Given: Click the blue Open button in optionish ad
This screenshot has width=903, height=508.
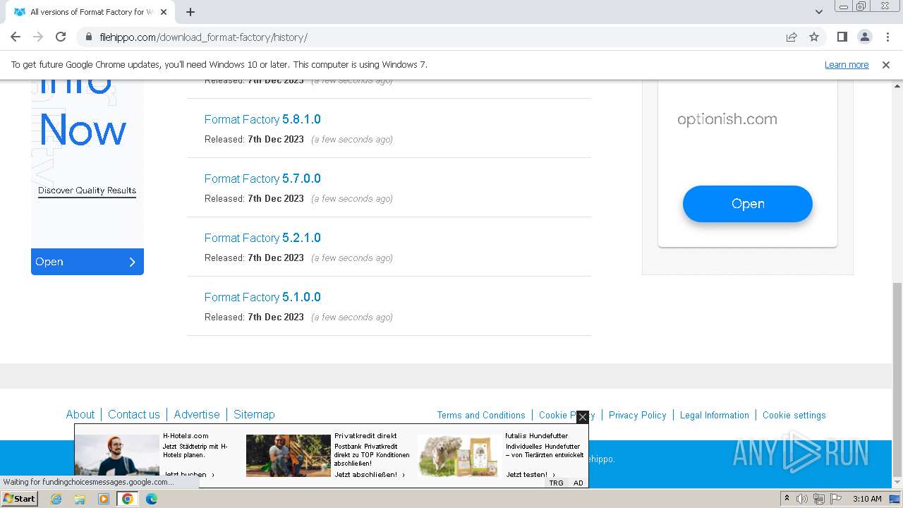Looking at the screenshot, I should 748,204.
